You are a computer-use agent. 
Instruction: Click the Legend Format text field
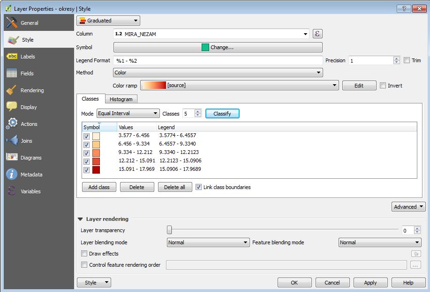[x=218, y=60]
